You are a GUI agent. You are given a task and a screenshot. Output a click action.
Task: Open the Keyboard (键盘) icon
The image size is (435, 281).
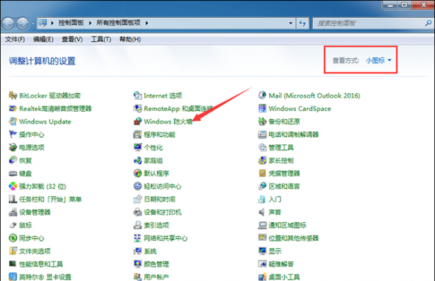(x=13, y=173)
